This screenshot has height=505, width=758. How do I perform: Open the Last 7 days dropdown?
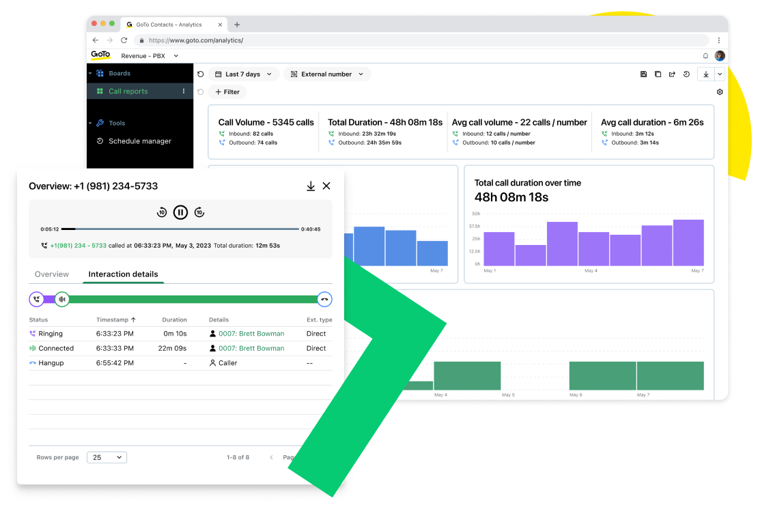tap(244, 74)
